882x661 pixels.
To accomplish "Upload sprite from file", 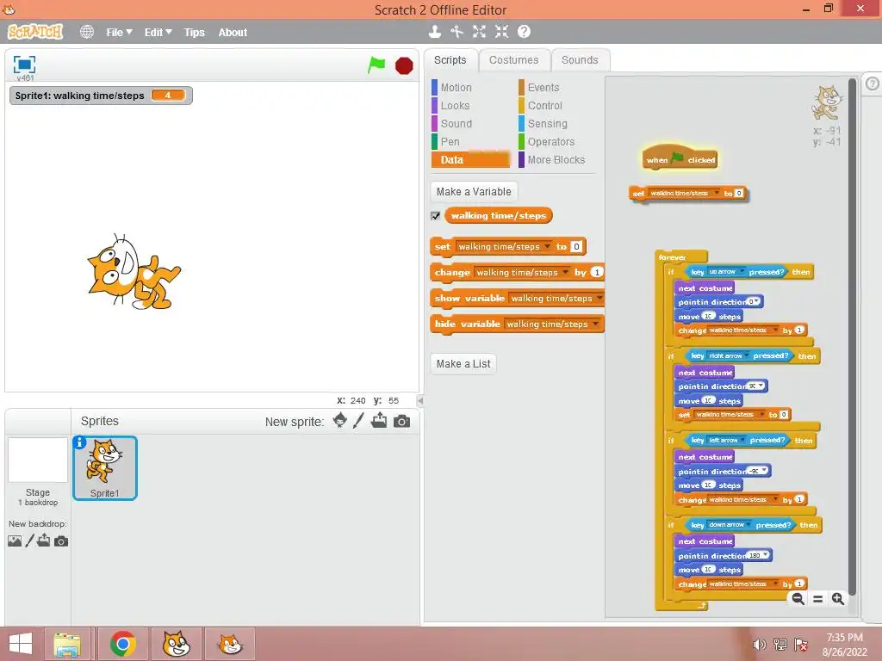I will pos(379,420).
